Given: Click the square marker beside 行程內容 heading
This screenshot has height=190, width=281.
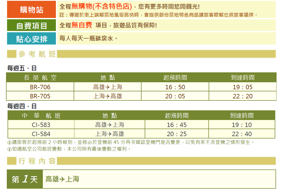Looking at the screenshot, I should pyautogui.click(x=12, y=161).
